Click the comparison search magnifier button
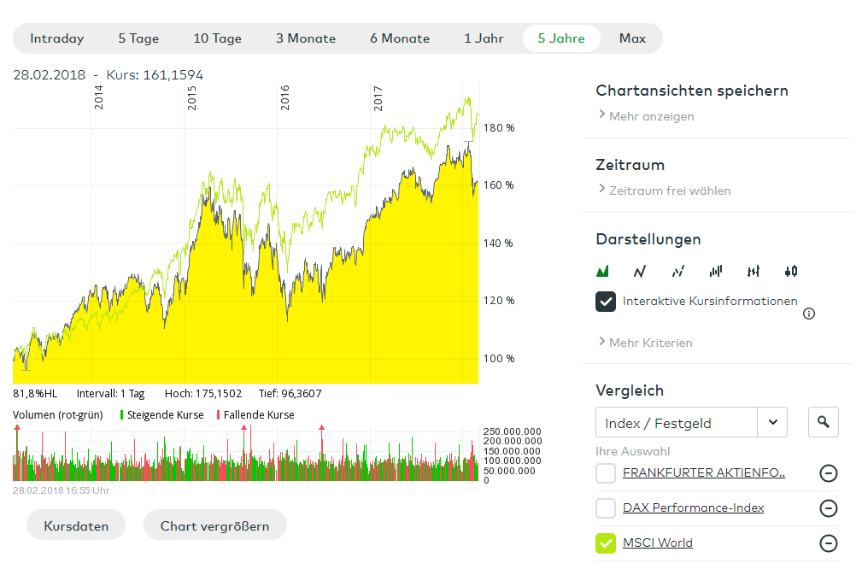The width and height of the screenshot is (862, 575). point(823,422)
